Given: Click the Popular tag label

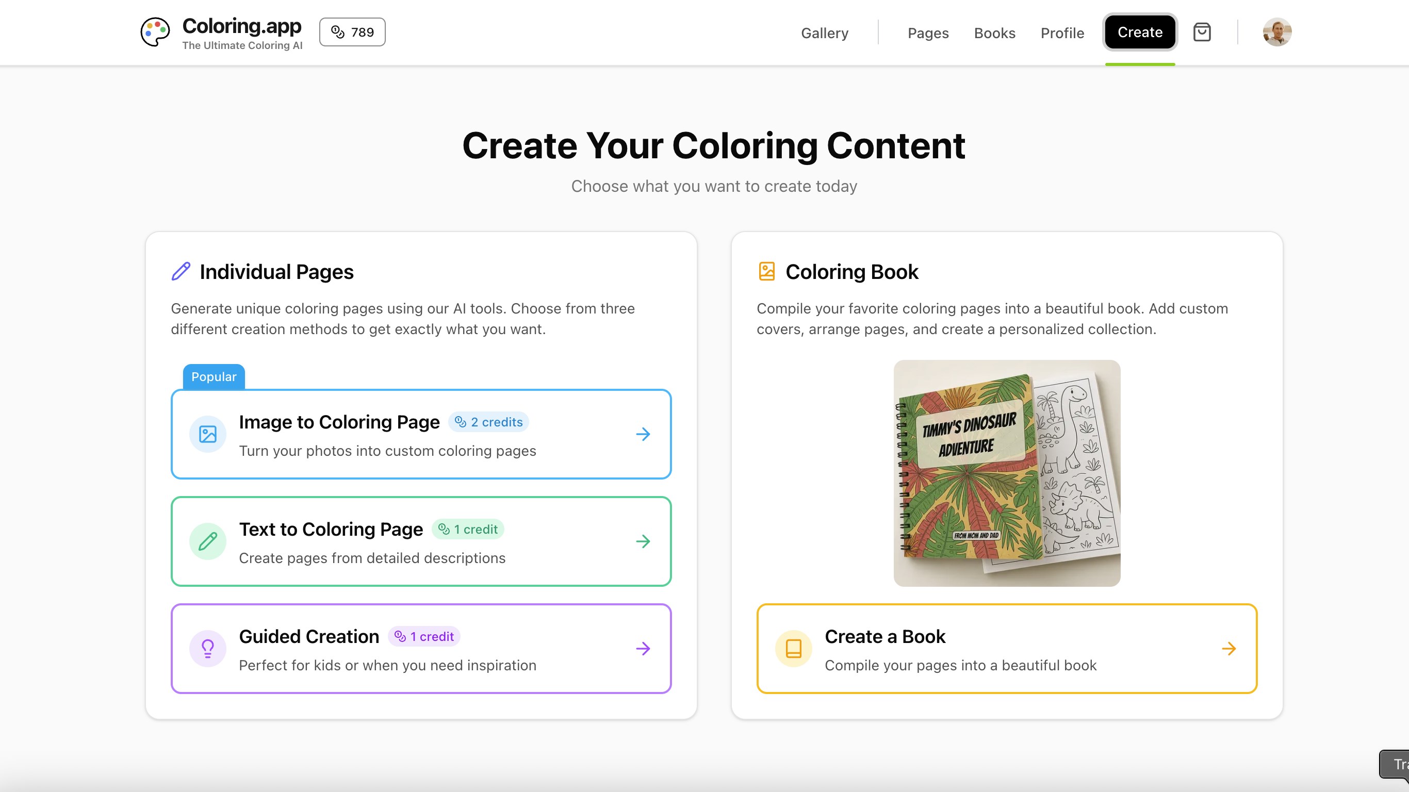Looking at the screenshot, I should click(214, 377).
